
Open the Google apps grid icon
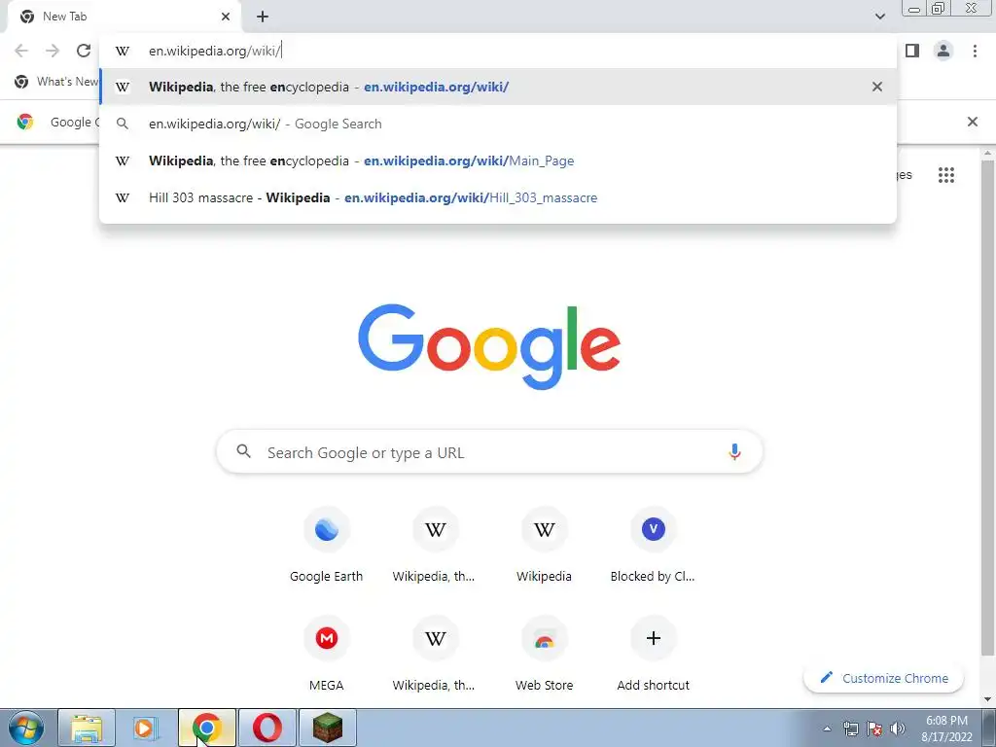(x=945, y=175)
